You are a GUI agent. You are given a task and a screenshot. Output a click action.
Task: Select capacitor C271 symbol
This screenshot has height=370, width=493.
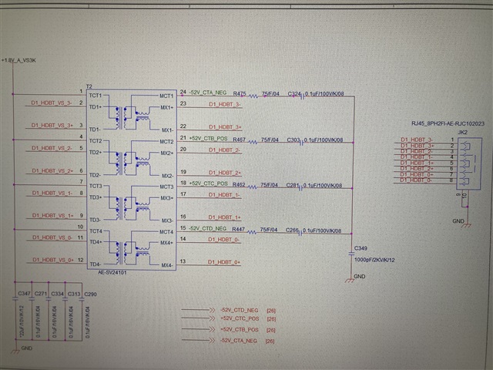tap(32, 299)
